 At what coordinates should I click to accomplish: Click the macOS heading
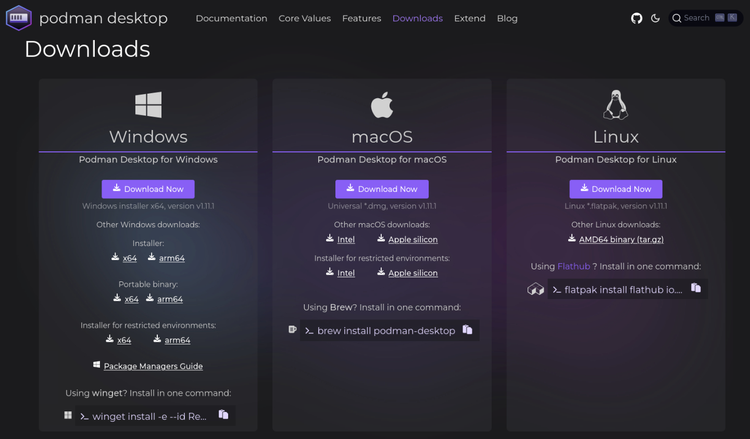click(x=382, y=137)
